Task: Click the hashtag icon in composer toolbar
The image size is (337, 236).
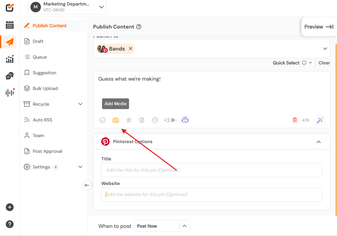Action: pos(129,120)
